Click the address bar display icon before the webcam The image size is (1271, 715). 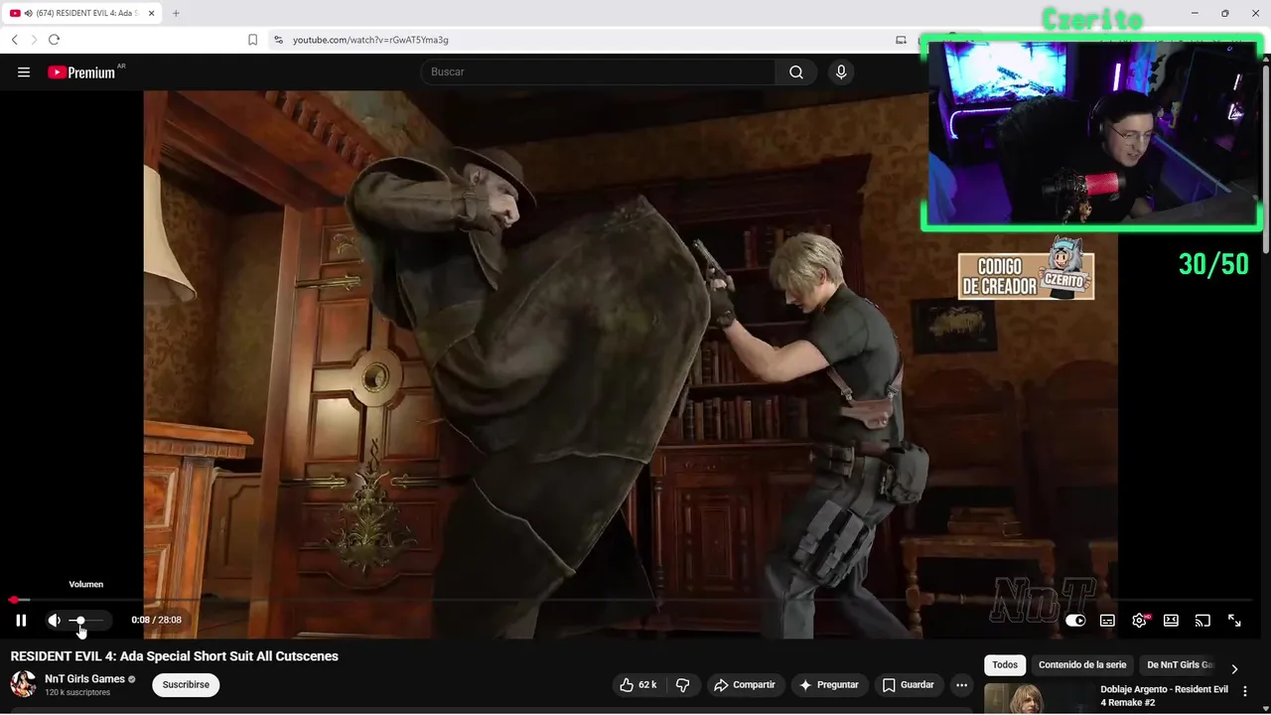pyautogui.click(x=901, y=40)
